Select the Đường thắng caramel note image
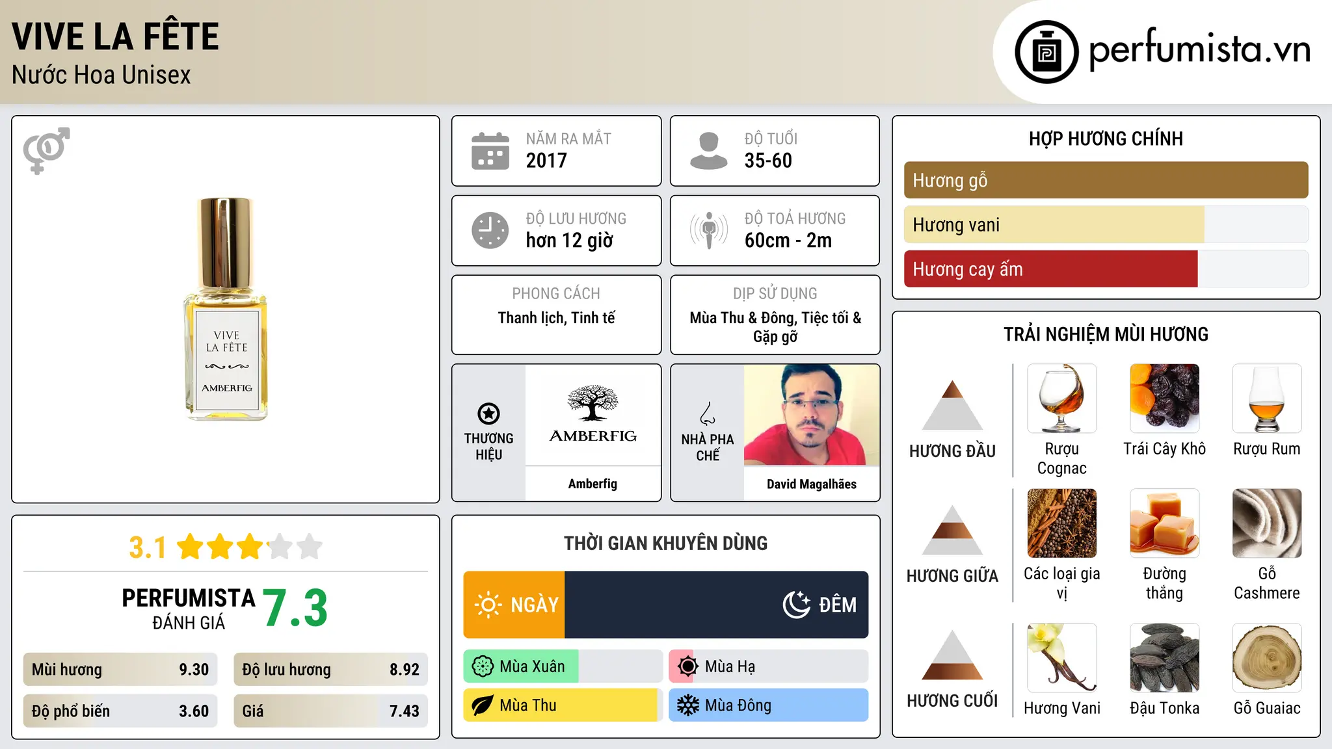Screen dimensions: 1332x749 tap(1165, 523)
